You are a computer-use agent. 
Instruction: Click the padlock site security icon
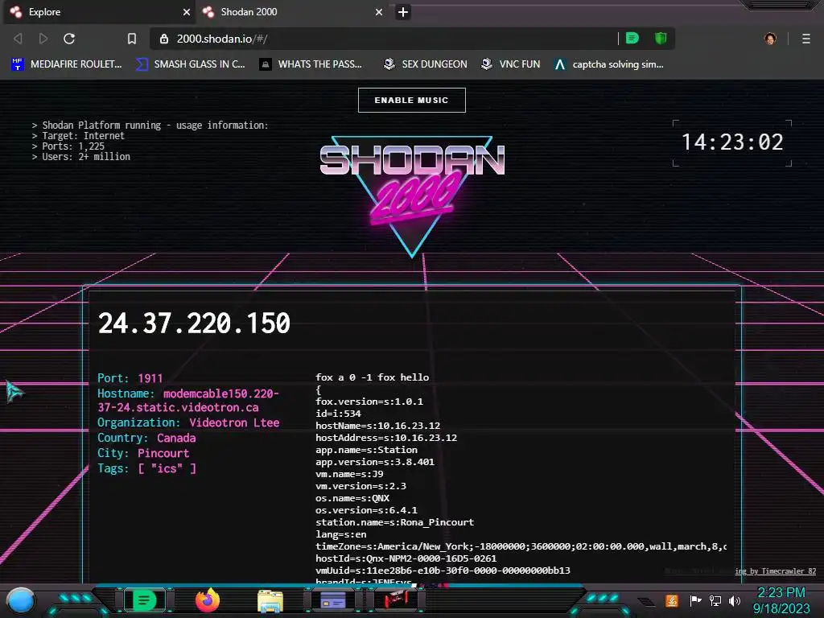pos(164,39)
